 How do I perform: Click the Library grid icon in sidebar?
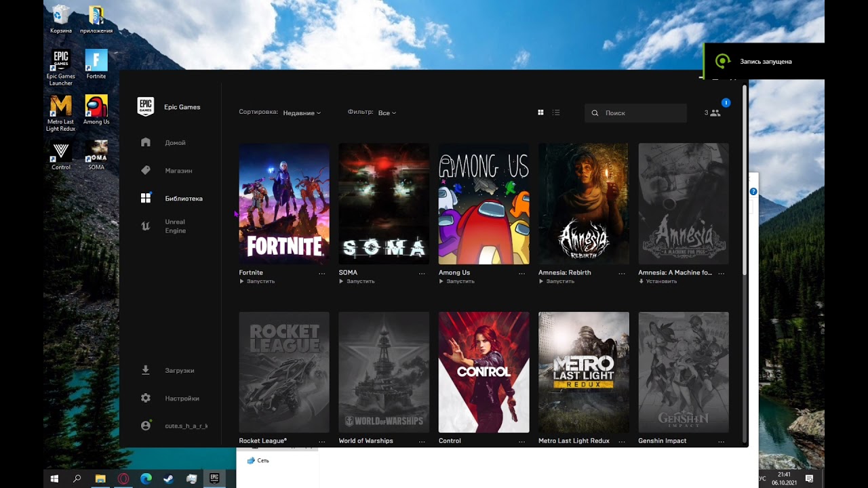145,199
